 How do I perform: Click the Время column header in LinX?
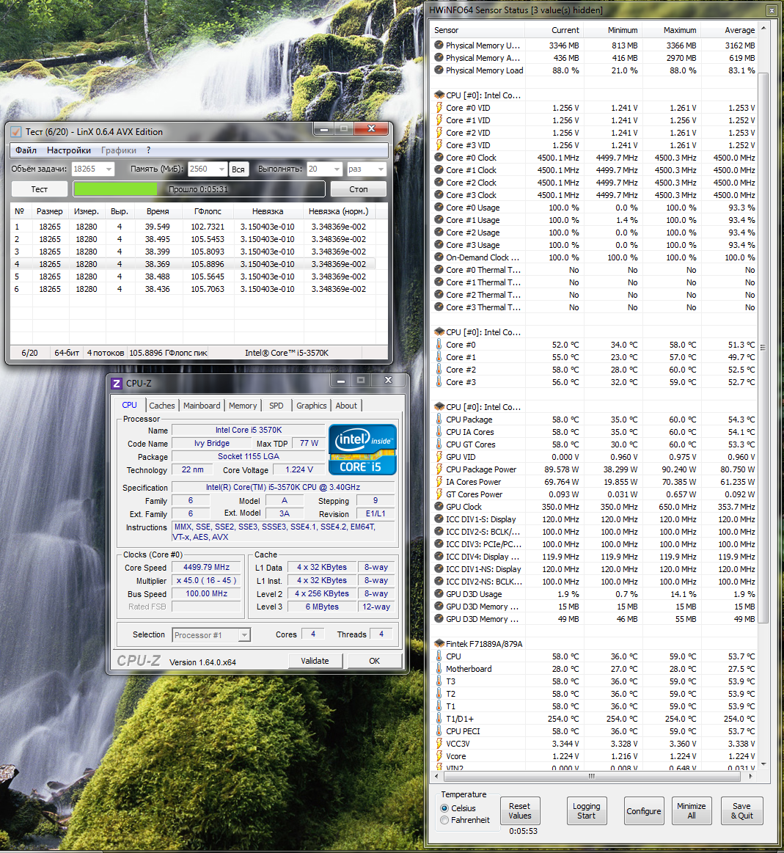pyautogui.click(x=158, y=211)
